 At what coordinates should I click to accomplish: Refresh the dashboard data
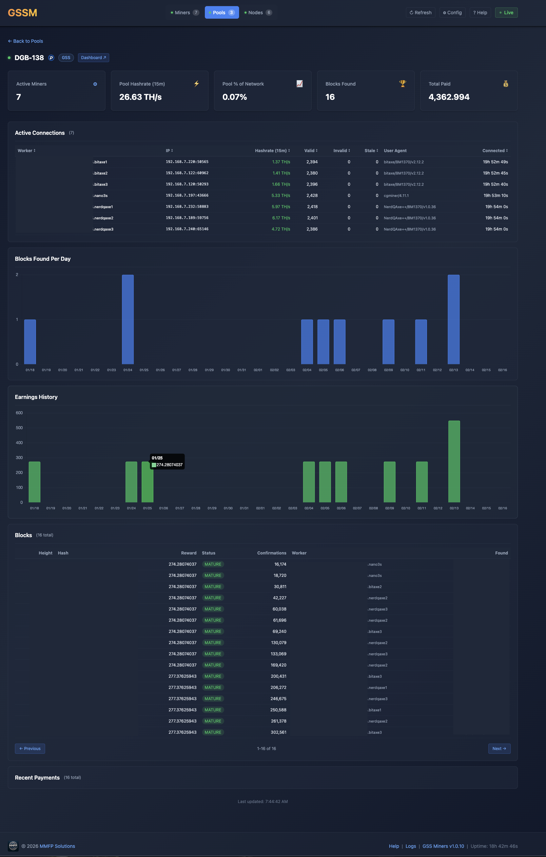click(x=421, y=13)
